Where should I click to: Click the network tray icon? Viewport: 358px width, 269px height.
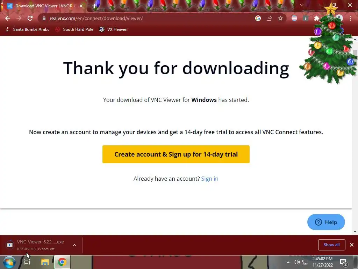coord(305,262)
